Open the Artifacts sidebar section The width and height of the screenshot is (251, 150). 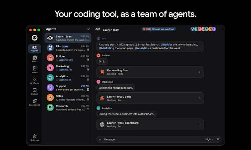click(x=35, y=81)
